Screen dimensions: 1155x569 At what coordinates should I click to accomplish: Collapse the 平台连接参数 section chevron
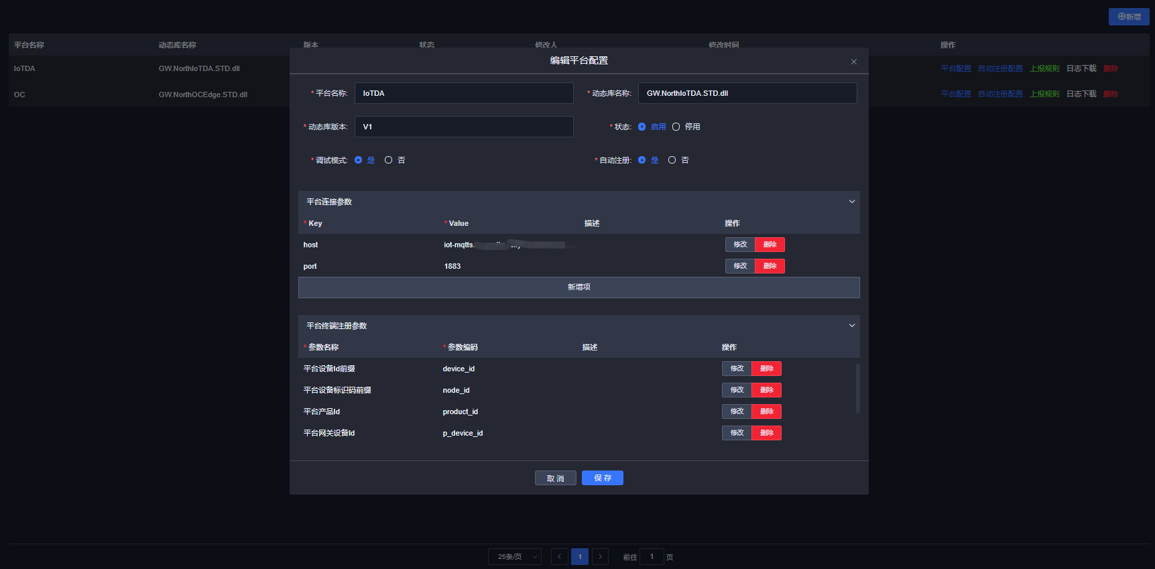coord(852,202)
